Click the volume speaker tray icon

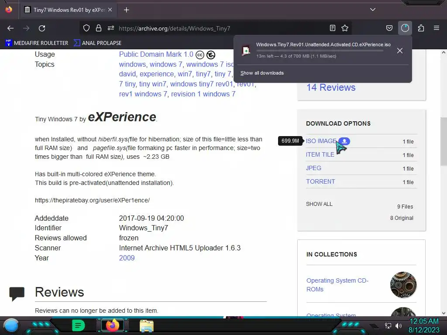(x=399, y=325)
